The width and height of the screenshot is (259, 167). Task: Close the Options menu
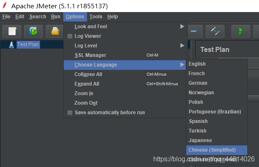click(75, 17)
